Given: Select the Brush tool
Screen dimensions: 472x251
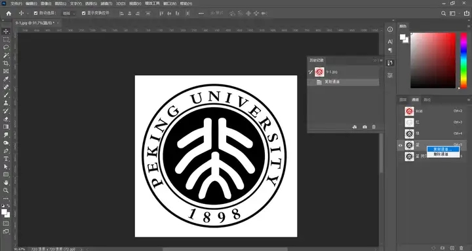Looking at the screenshot, I should [6, 95].
